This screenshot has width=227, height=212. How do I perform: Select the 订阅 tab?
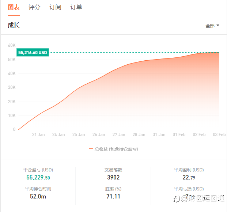(x=55, y=7)
